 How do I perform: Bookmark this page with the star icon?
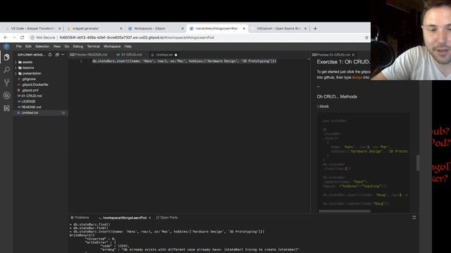pos(366,37)
